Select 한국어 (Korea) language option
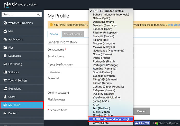This screenshot has width=180, height=126. 111,123
